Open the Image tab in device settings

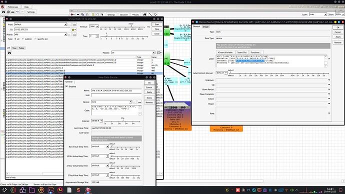(x=205, y=26)
